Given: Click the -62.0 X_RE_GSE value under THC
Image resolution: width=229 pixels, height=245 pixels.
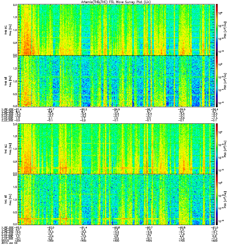Looking at the screenshot, I should click(50, 228).
